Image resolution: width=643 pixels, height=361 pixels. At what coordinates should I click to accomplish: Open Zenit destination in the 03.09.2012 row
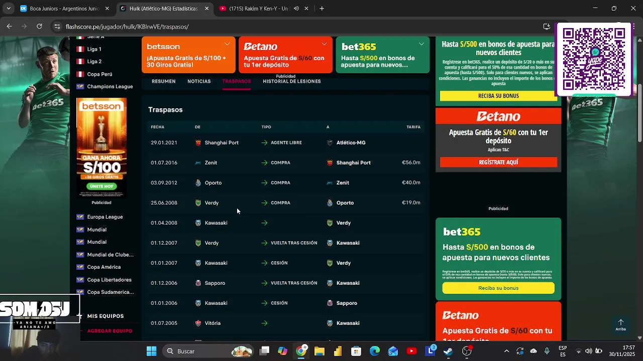(343, 183)
